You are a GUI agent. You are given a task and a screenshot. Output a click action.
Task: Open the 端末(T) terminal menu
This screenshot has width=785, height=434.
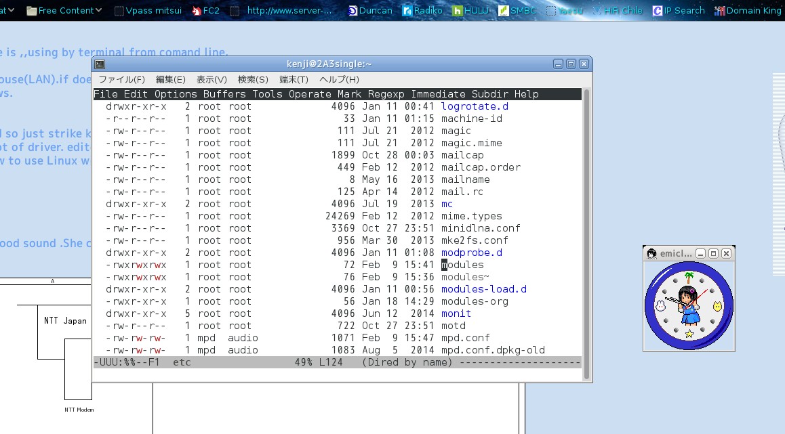(x=294, y=79)
